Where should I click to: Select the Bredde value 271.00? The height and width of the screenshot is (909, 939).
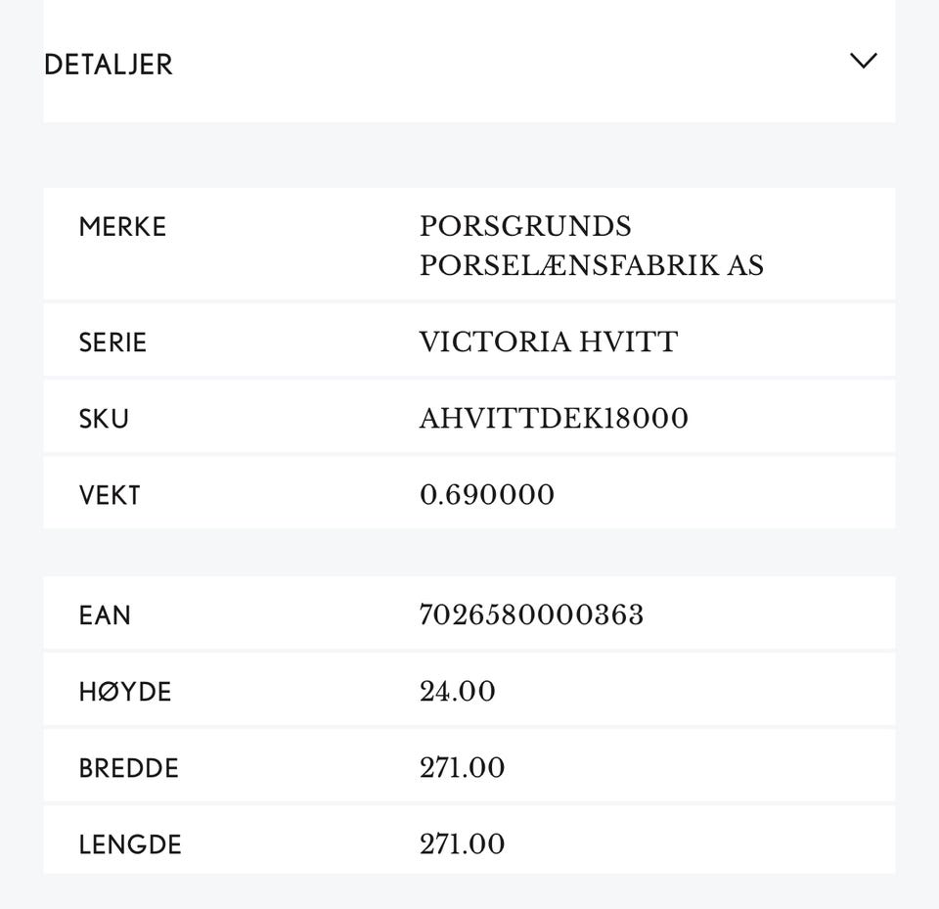click(x=462, y=768)
